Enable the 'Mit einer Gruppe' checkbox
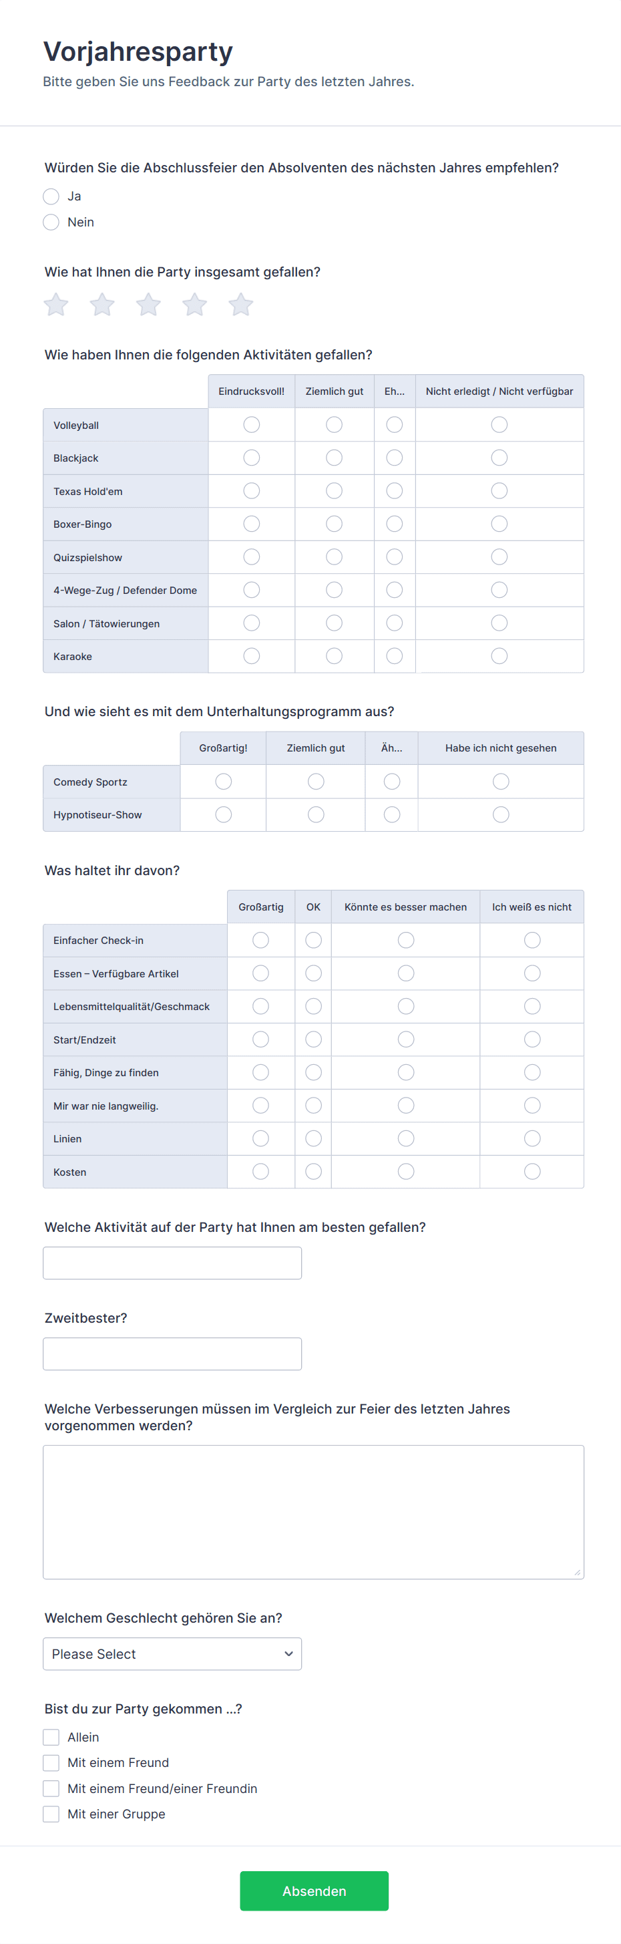This screenshot has height=1944, width=621. pyautogui.click(x=51, y=1814)
